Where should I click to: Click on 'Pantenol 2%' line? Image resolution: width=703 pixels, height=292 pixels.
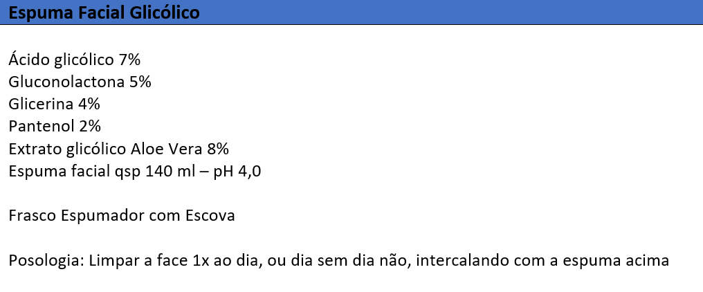55,127
